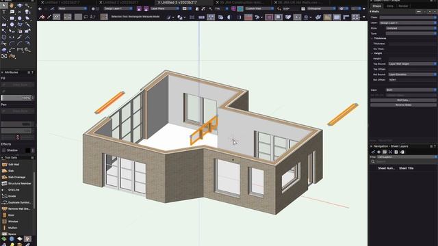The image size is (438, 246).
Task: Select the Selection arrow tool in Basic palette
Action: 4,5
